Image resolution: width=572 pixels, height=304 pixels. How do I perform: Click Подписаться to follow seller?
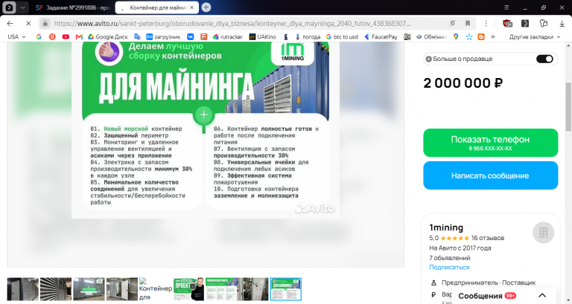click(449, 267)
